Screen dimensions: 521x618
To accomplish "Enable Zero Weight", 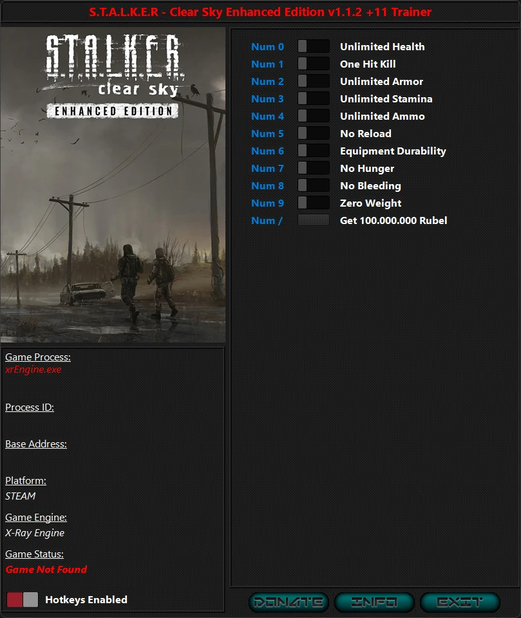I will coord(313,203).
